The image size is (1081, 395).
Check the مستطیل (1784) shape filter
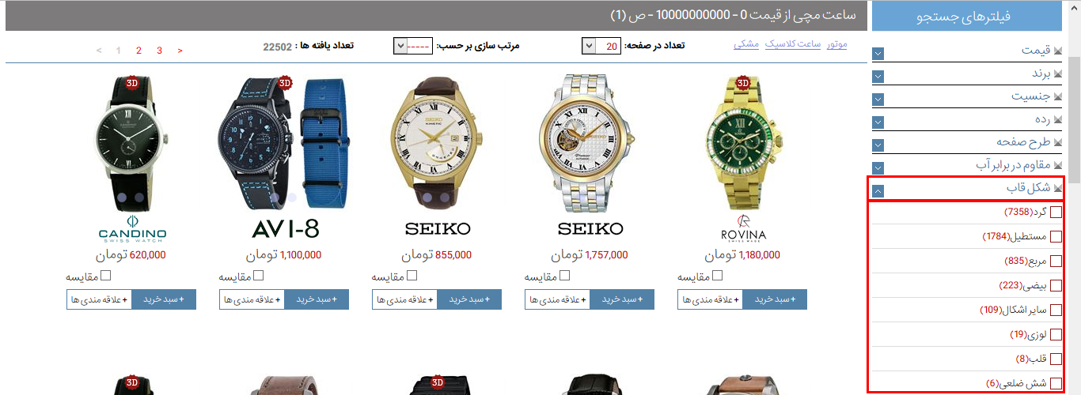(1056, 236)
